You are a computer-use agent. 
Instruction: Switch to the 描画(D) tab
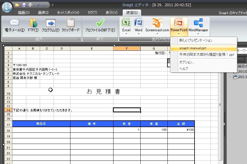tap(24, 13)
